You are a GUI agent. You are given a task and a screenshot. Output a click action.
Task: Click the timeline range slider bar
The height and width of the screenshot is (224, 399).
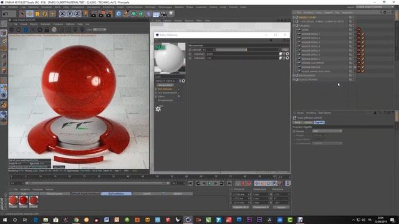pos(97,183)
